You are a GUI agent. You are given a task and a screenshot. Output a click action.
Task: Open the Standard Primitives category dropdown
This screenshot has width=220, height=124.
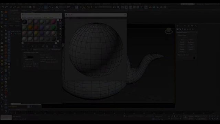pyautogui.click(x=187, y=32)
